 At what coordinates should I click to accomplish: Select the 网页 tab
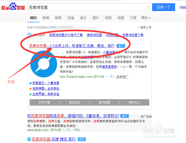pyautogui.click(x=33, y=18)
